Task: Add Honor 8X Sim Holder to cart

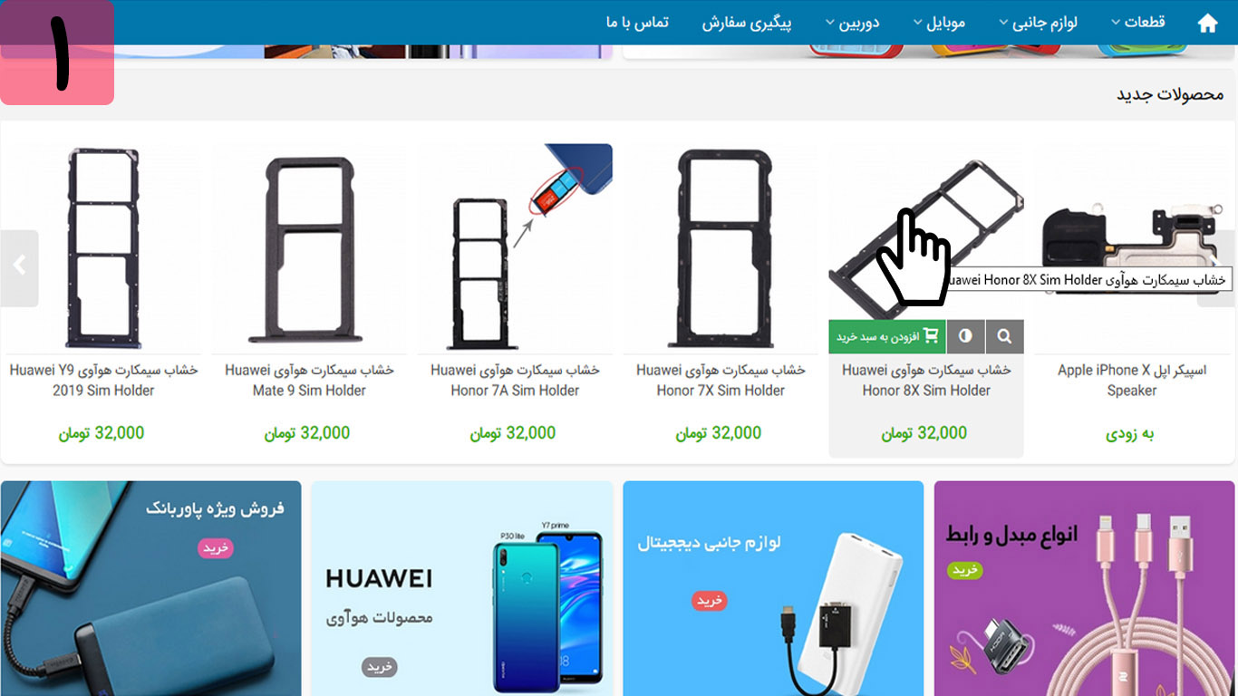Action: [887, 336]
